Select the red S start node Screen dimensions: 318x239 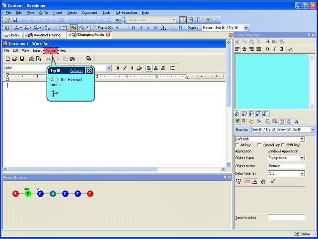pyautogui.click(x=15, y=194)
